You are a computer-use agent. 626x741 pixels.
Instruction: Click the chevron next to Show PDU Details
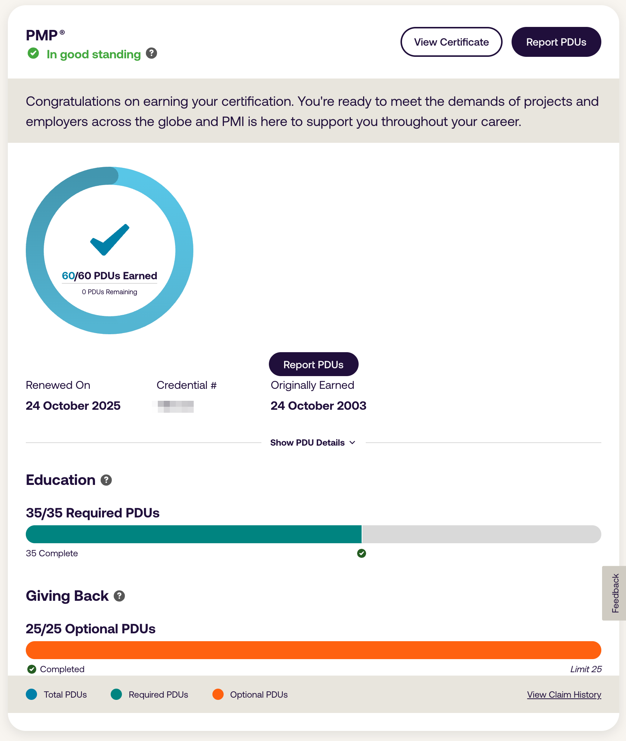coord(352,443)
